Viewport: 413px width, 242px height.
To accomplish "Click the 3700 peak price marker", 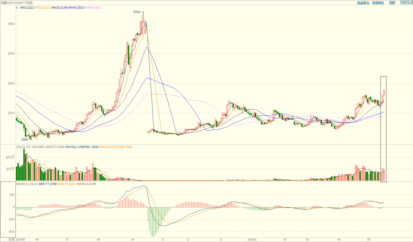I will tap(137, 12).
